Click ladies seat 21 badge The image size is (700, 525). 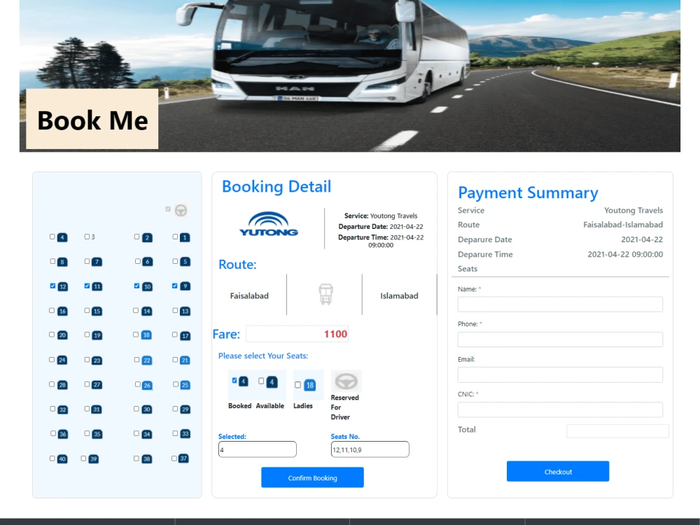point(185,360)
